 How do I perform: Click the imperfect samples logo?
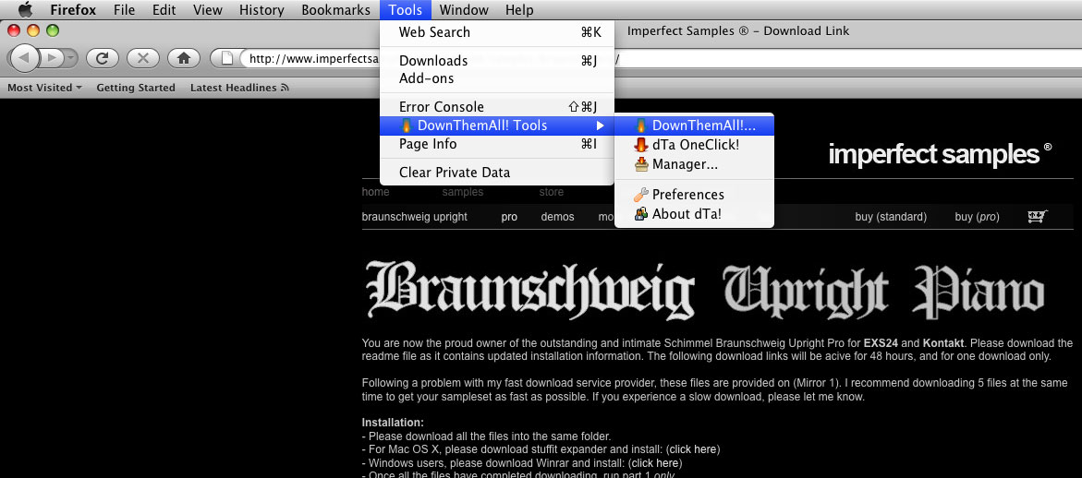click(940, 154)
